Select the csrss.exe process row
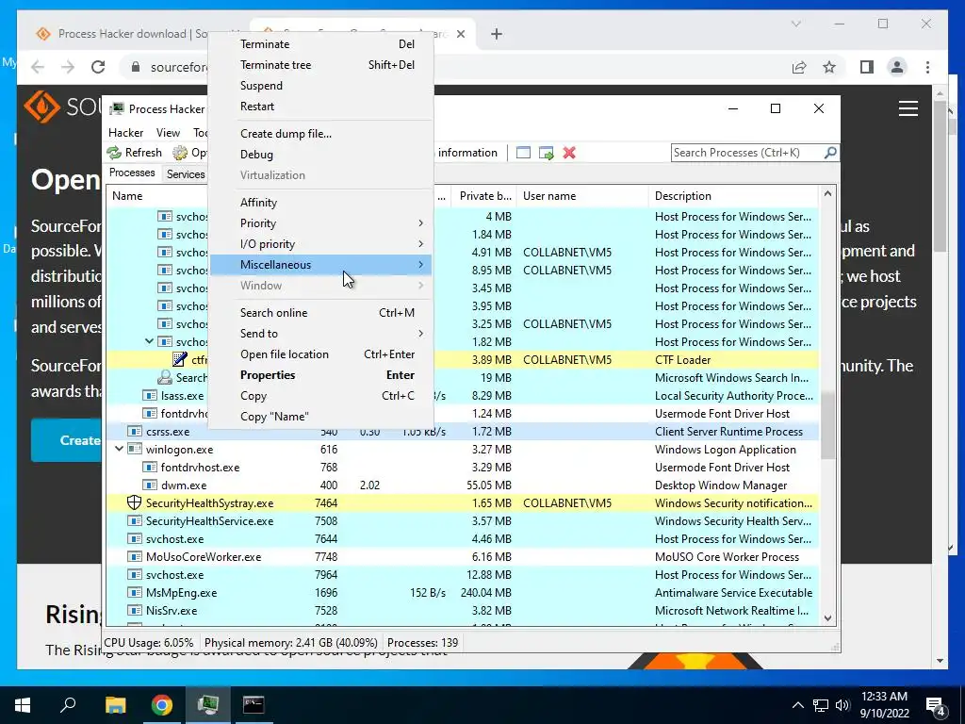The width and height of the screenshot is (965, 724). point(463,432)
